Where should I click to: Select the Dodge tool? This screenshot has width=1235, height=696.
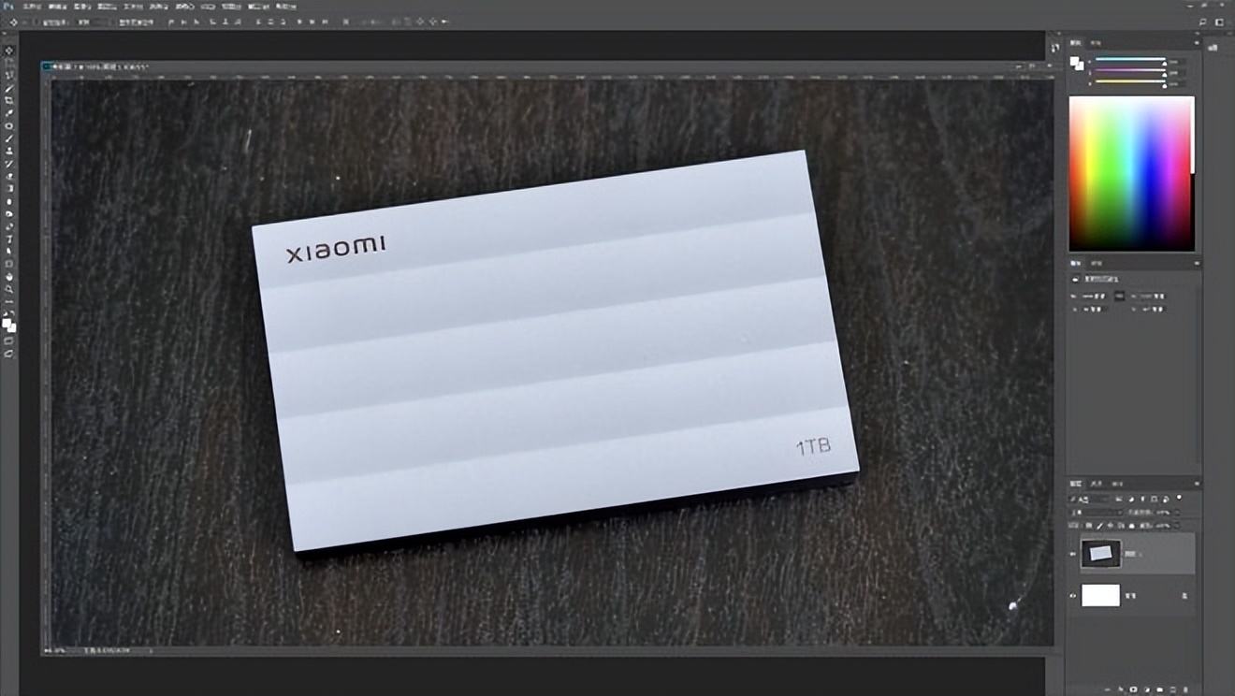[x=9, y=213]
